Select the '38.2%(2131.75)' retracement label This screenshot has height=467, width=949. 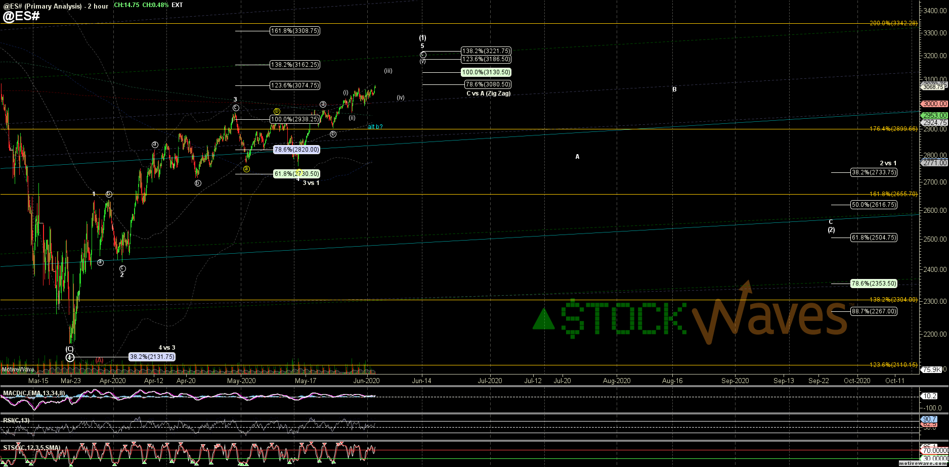click(152, 357)
